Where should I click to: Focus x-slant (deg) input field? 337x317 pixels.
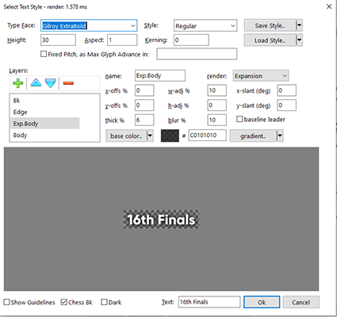click(287, 90)
